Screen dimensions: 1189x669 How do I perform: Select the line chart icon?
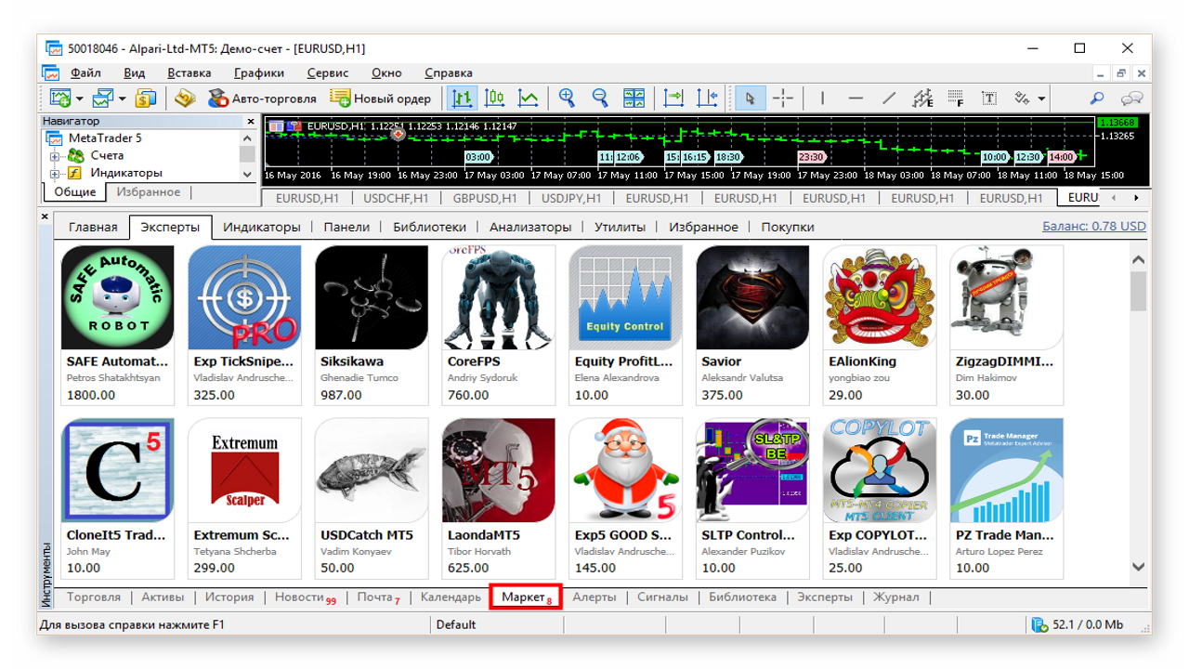pos(529,98)
